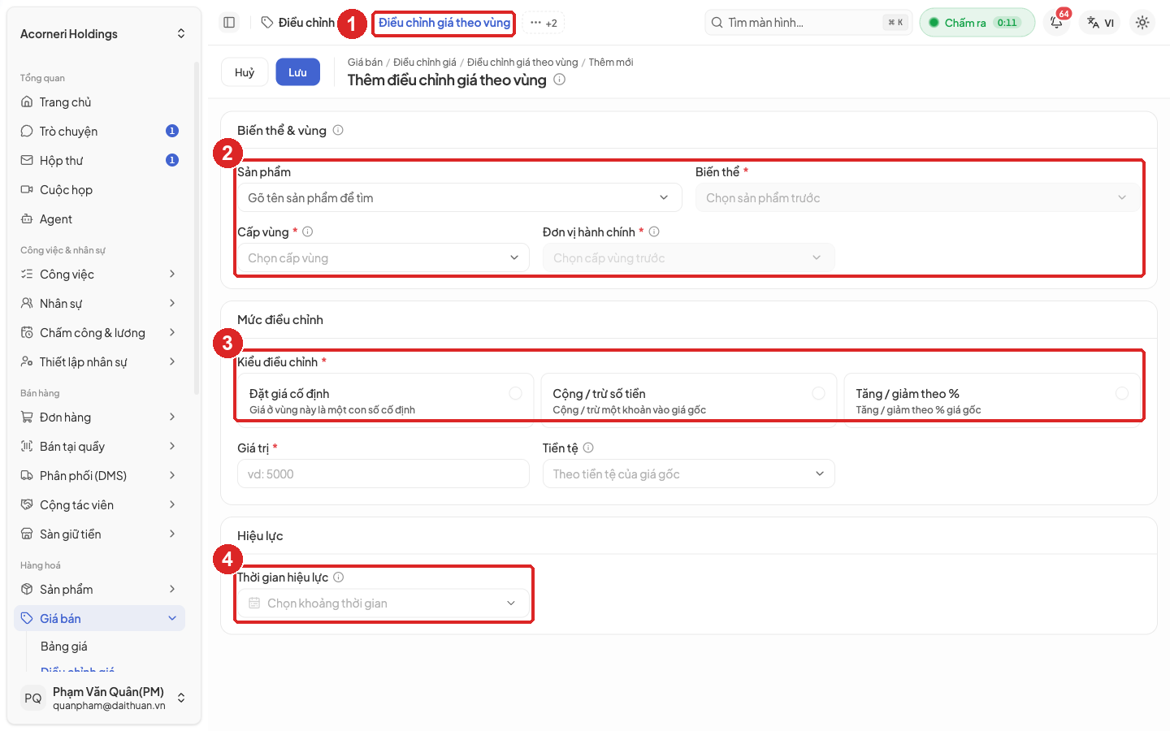Click the Chấm ra clock-out button
Image resolution: width=1170 pixels, height=731 pixels.
coord(977,23)
